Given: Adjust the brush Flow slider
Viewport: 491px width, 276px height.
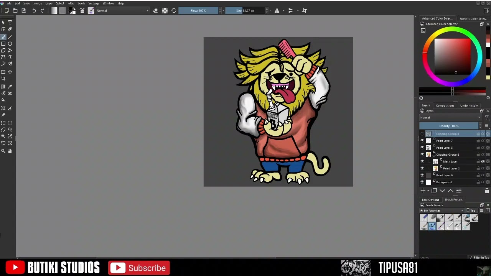Looking at the screenshot, I should [198, 11].
